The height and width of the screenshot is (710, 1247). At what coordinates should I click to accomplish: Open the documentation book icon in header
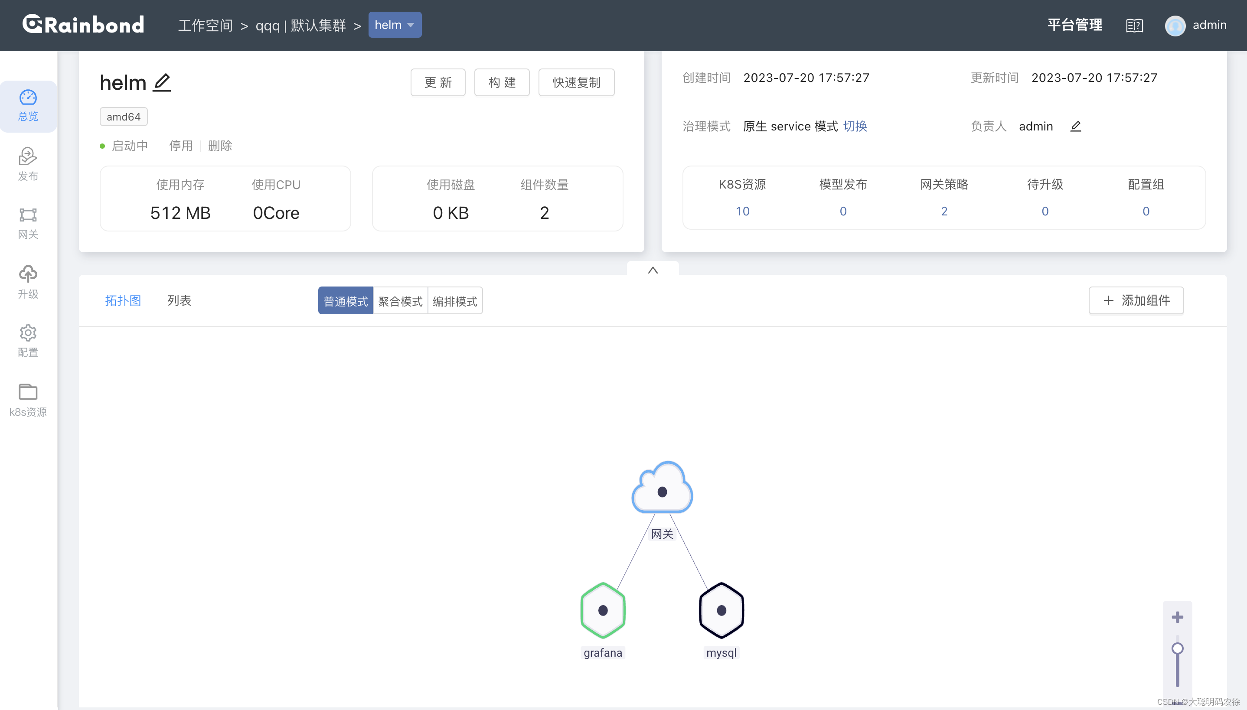(1134, 25)
